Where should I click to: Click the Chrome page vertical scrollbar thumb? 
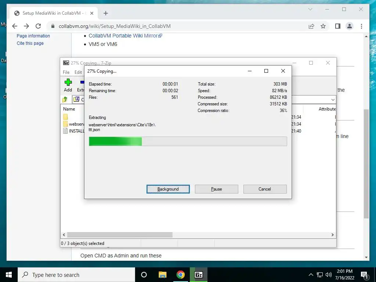pos(366,163)
